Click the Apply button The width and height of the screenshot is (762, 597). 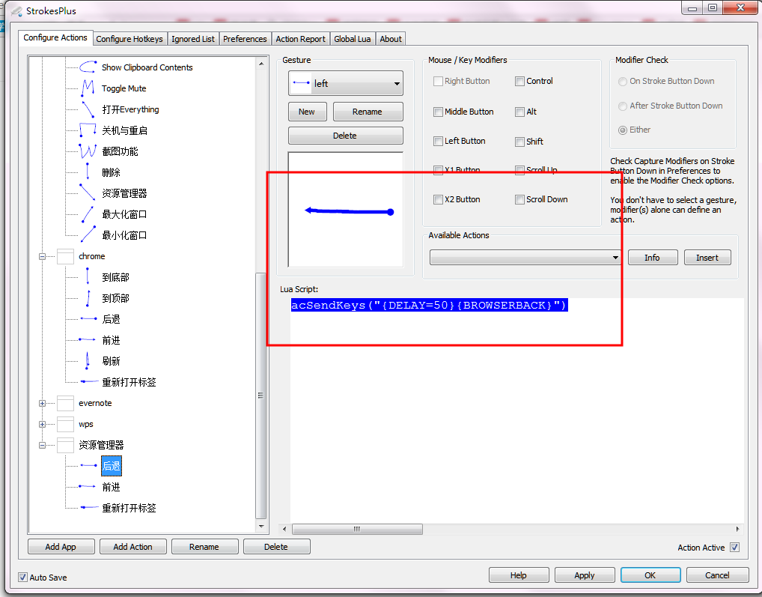tap(584, 575)
